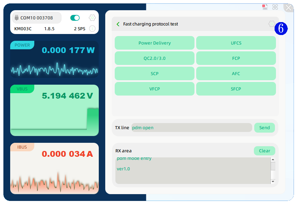Open the VFCP protocol test
Screen dimensions: 297x204
coord(154,89)
